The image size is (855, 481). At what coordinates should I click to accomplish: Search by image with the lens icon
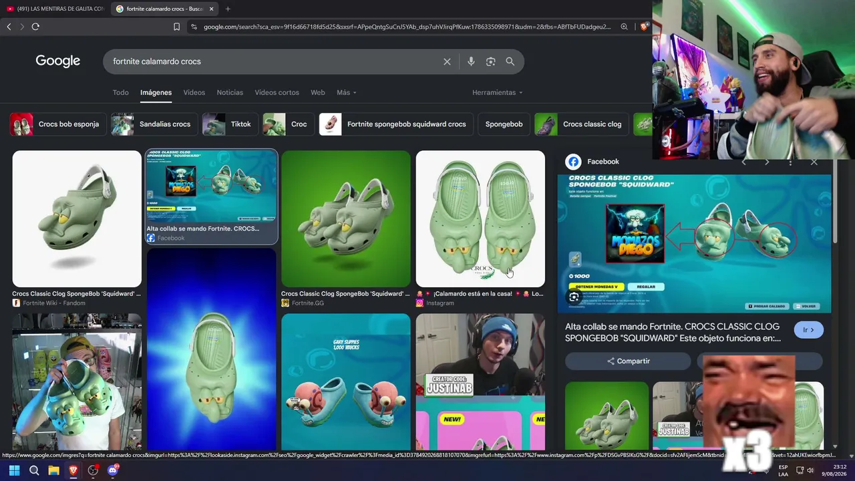(491, 61)
